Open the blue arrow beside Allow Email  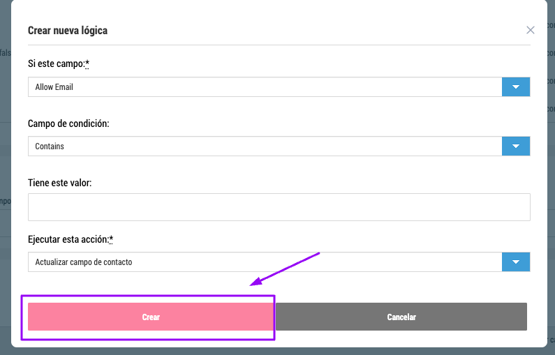516,87
